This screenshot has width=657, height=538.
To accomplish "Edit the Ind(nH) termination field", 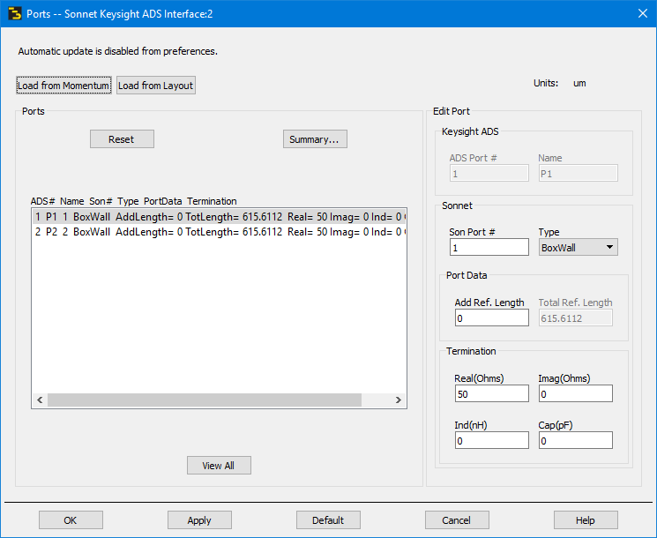I will click(492, 440).
